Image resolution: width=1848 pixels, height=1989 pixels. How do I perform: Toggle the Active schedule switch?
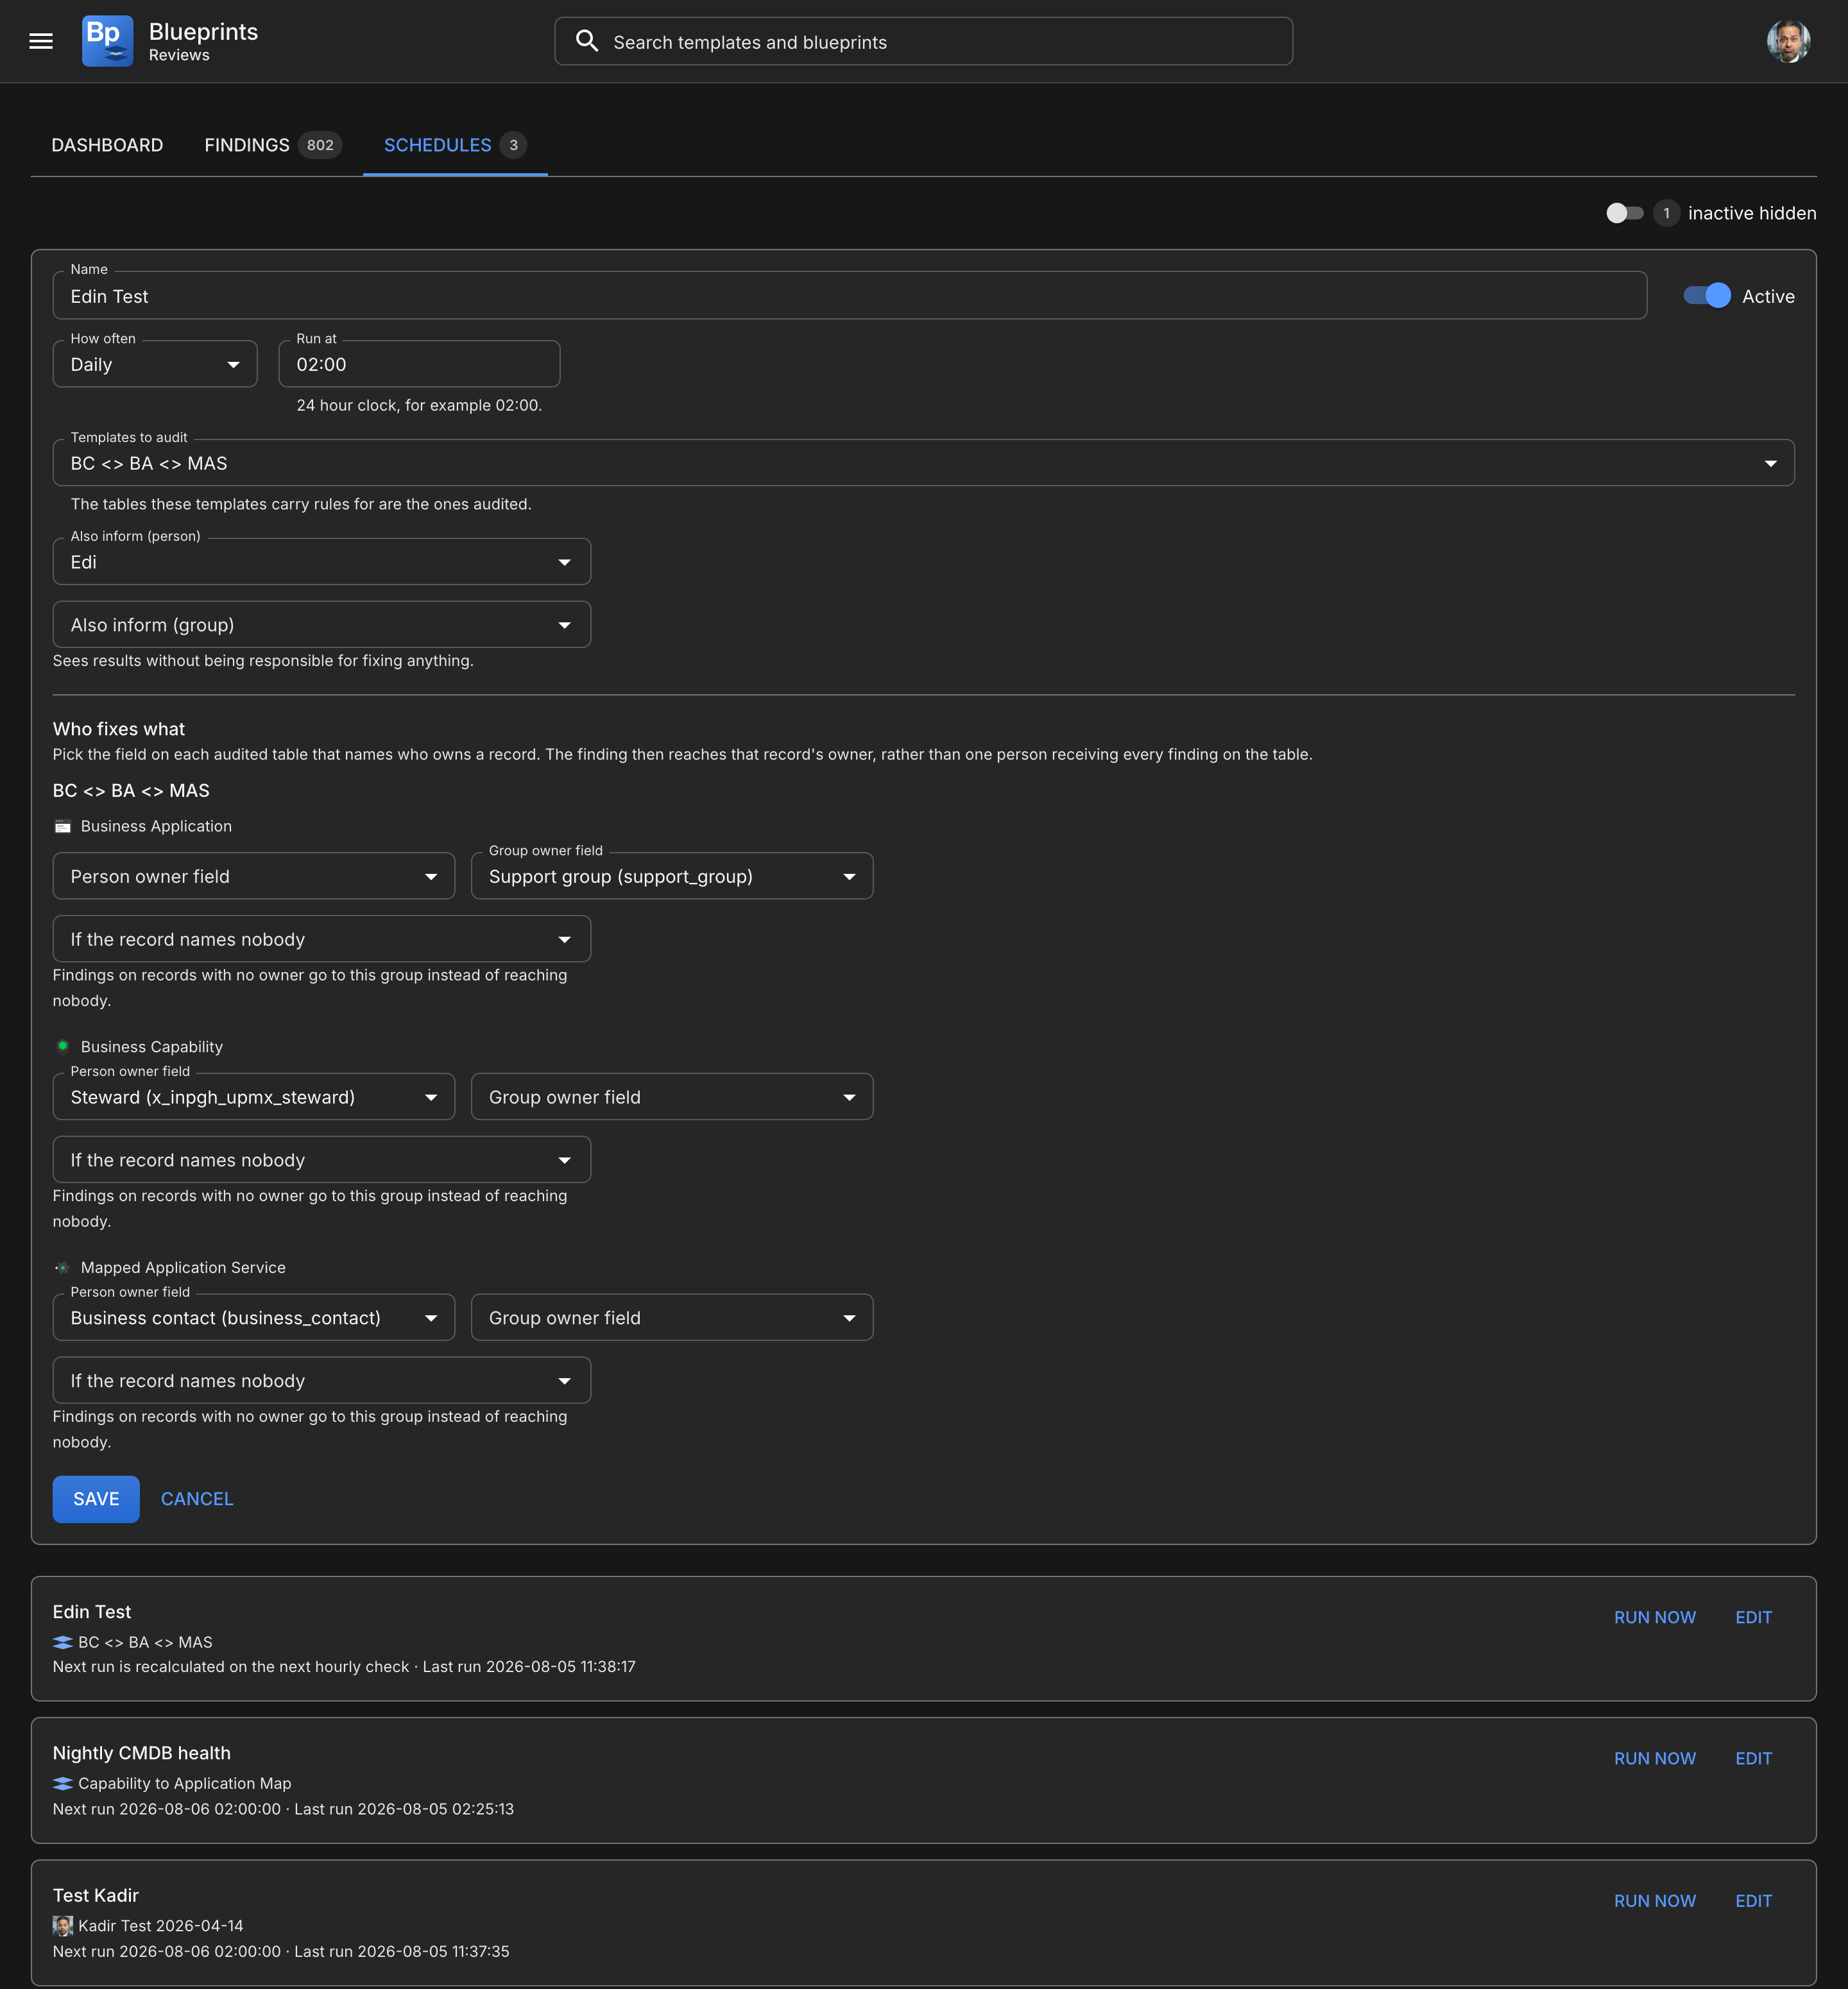tap(1707, 296)
